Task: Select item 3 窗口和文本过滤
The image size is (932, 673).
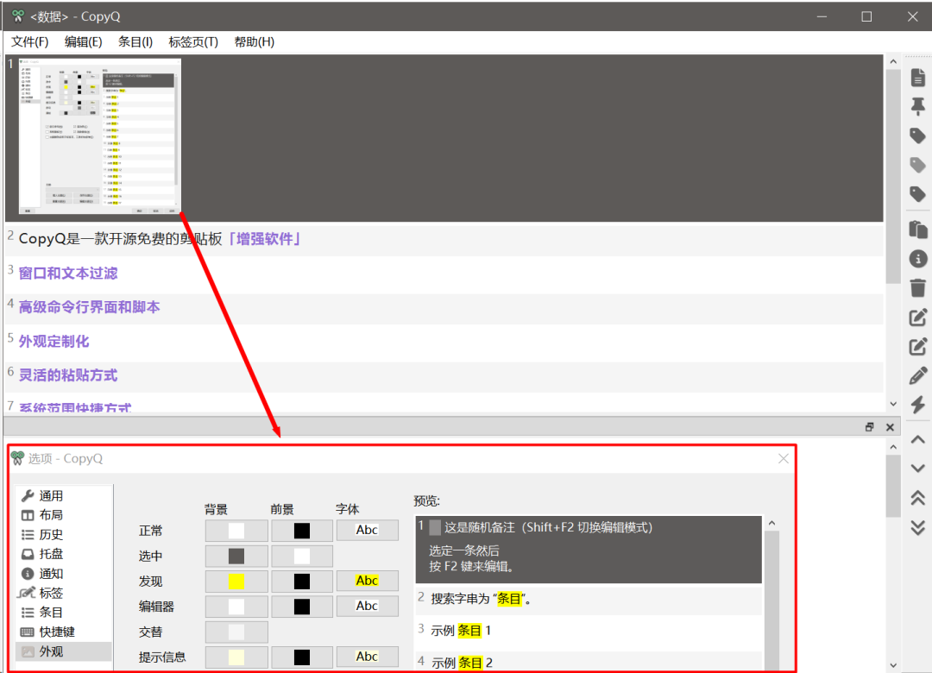Action: coord(444,273)
